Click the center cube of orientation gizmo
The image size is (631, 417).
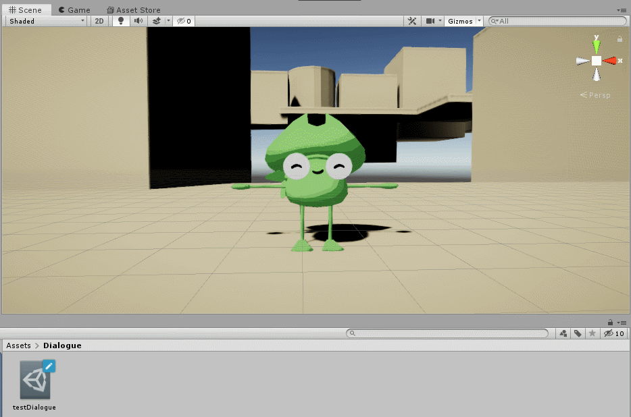597,61
